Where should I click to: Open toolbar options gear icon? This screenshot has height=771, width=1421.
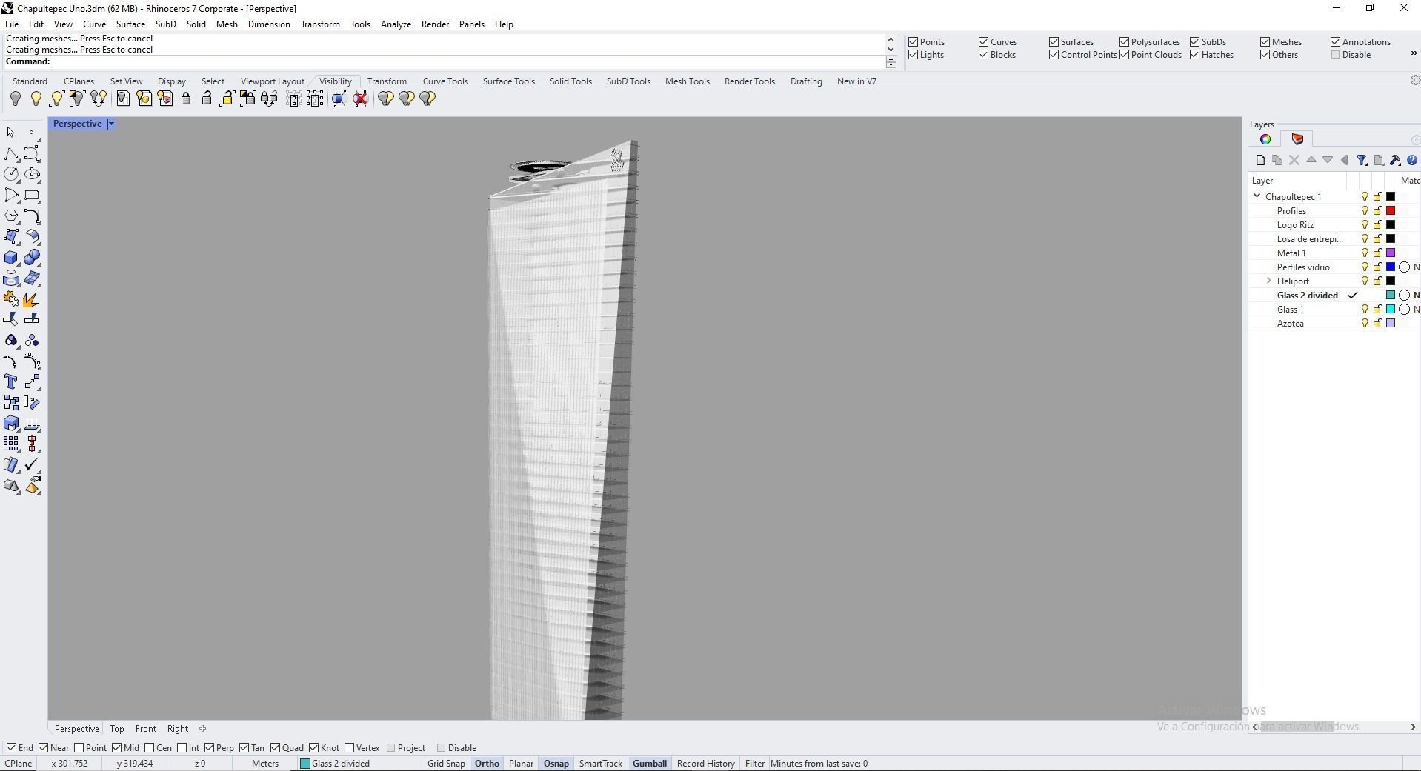click(x=1415, y=80)
